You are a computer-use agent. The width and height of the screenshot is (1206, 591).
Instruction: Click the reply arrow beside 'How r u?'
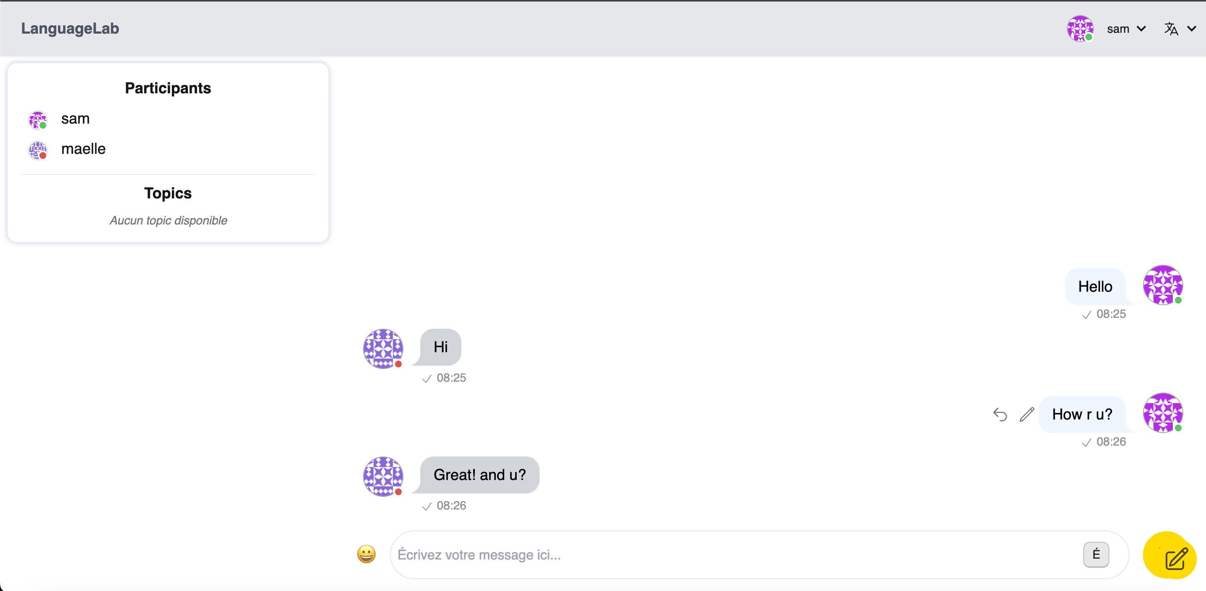click(1000, 414)
